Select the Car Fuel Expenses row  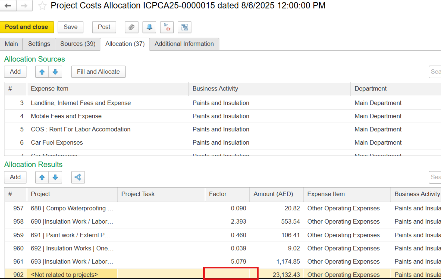click(x=57, y=142)
